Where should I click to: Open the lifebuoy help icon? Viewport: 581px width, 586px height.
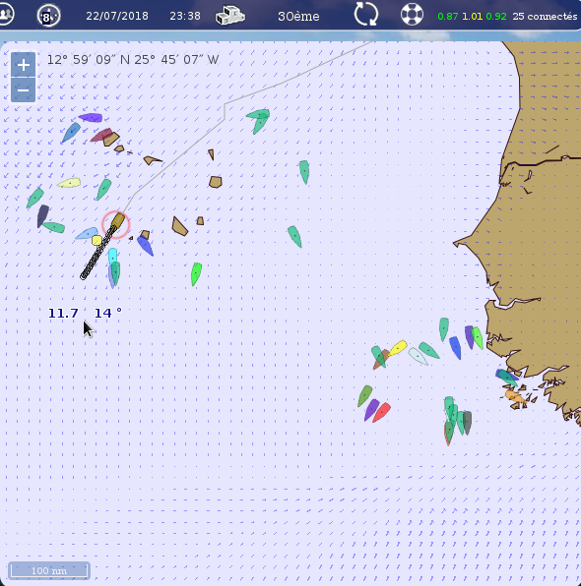tap(412, 15)
